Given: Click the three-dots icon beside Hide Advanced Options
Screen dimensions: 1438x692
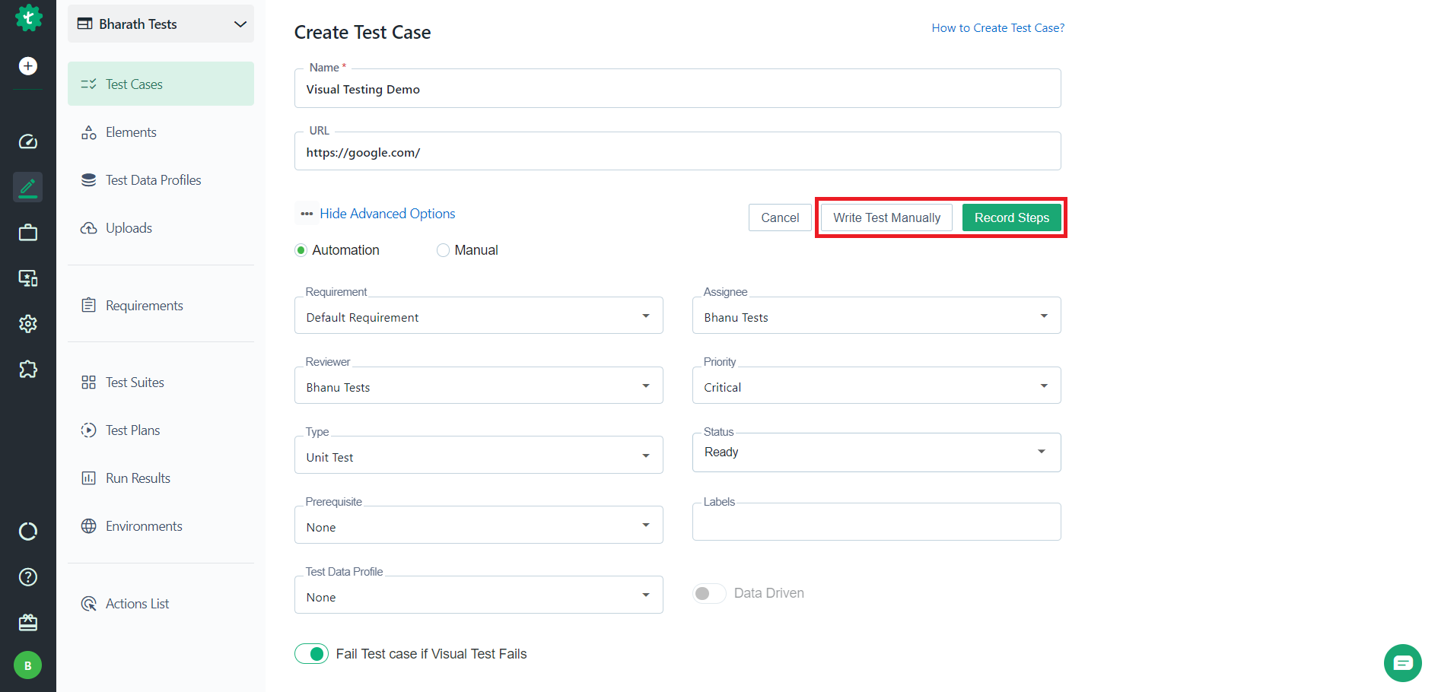Looking at the screenshot, I should [307, 214].
